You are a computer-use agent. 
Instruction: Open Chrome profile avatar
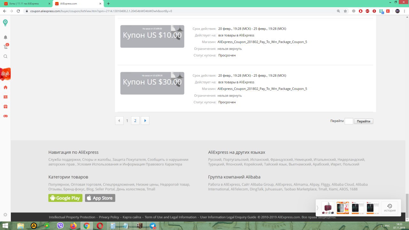[397, 11]
